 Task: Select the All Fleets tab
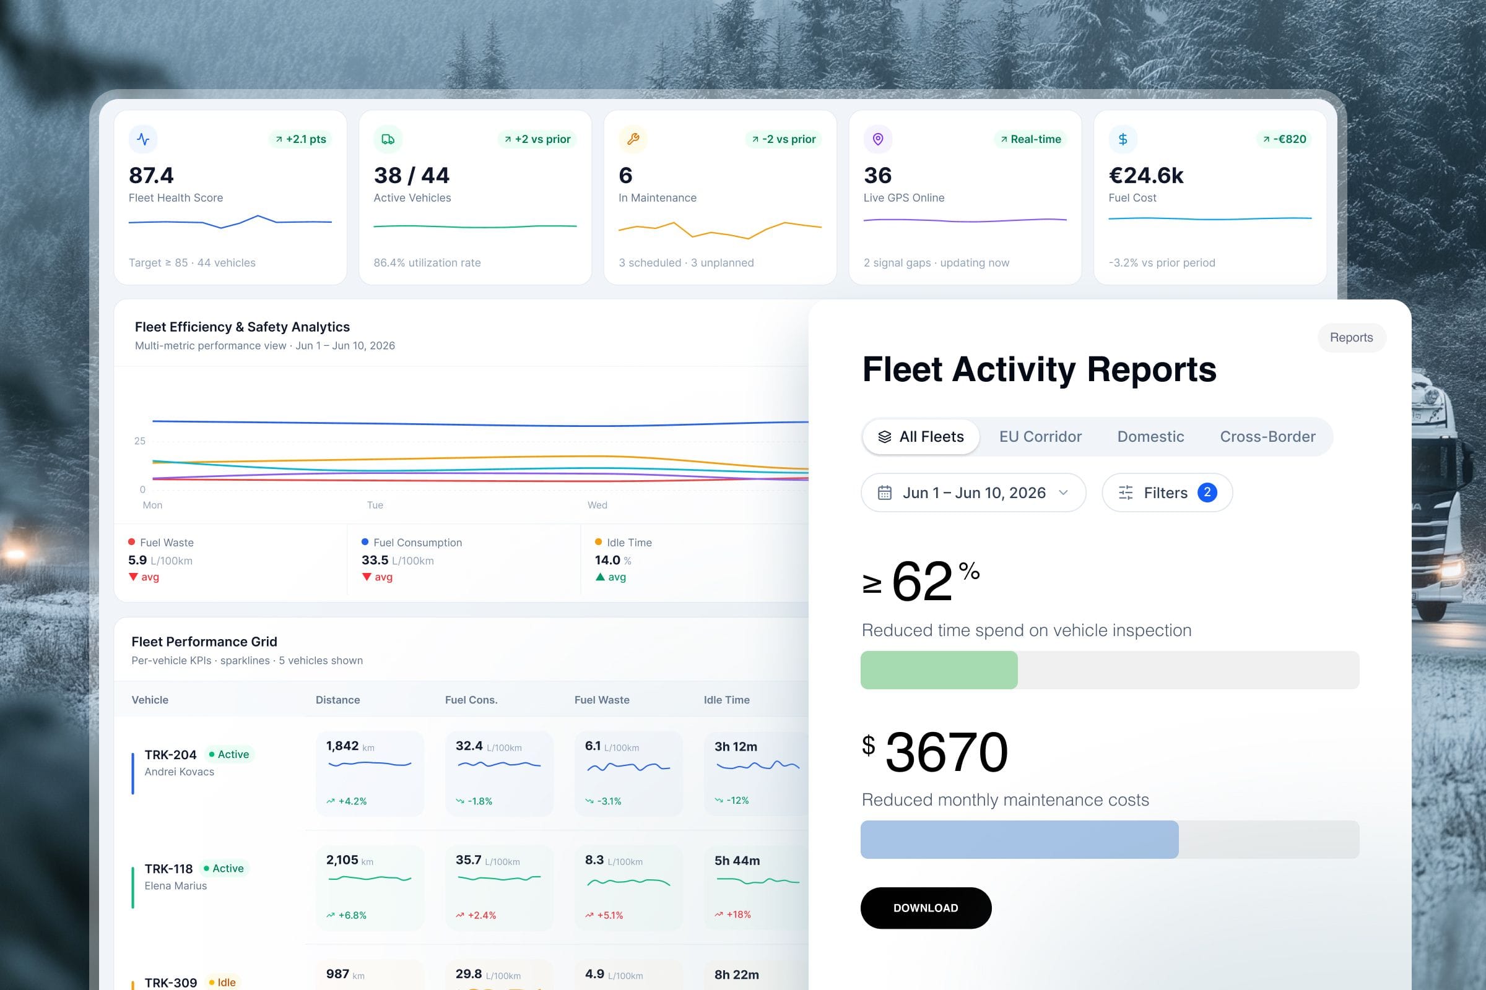point(921,437)
